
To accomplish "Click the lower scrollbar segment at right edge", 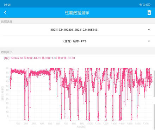I will tap(154, 117).
